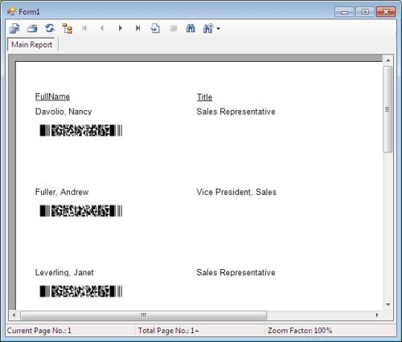Click the horizontal scrollbar thumb
Screen dimensions: 402x342
pos(144,316)
